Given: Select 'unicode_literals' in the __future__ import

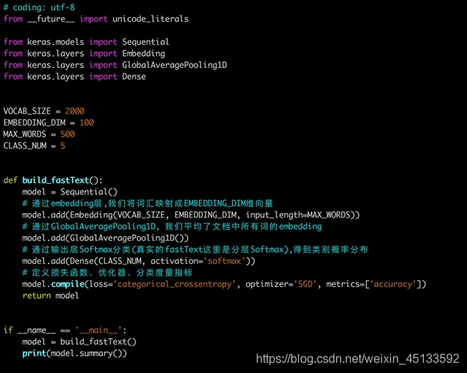Looking at the screenshot, I should [150, 19].
